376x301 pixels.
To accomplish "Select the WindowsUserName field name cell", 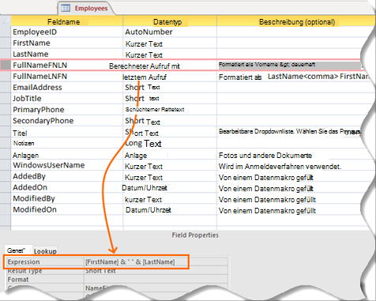I will point(66,165).
